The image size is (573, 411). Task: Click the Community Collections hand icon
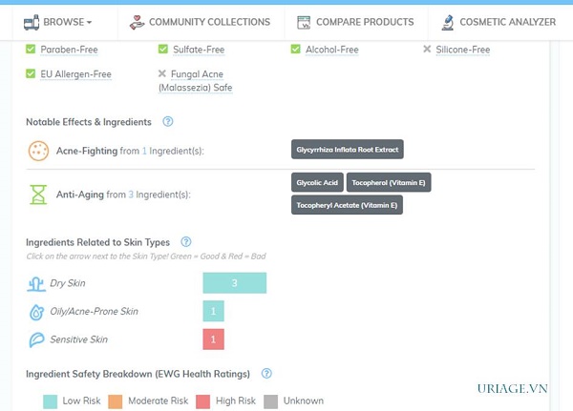[138, 21]
